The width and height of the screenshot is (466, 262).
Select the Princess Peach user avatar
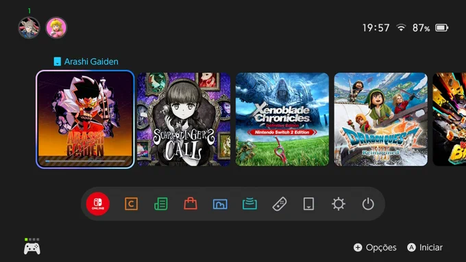click(x=56, y=28)
